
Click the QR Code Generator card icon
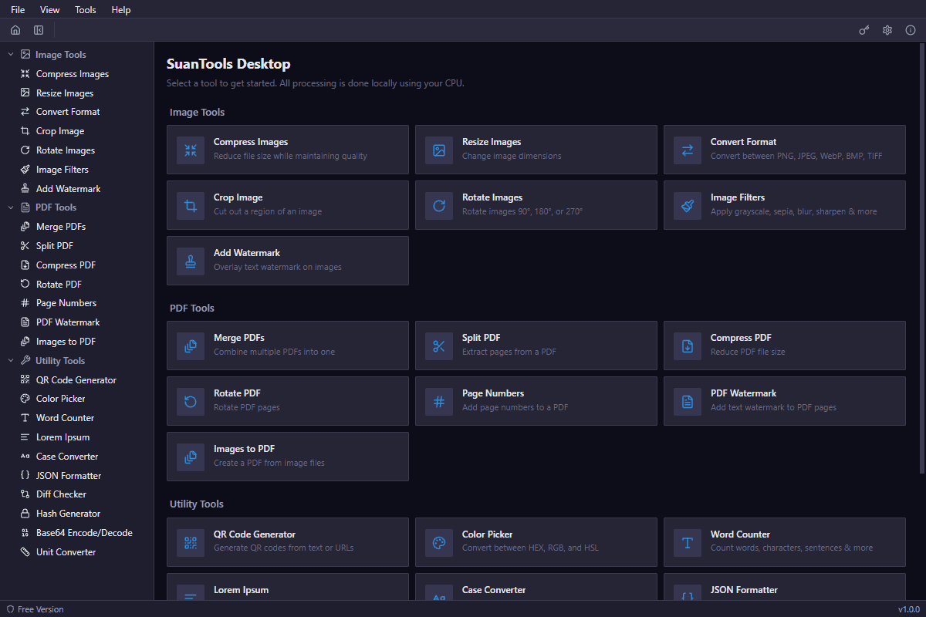pyautogui.click(x=191, y=542)
